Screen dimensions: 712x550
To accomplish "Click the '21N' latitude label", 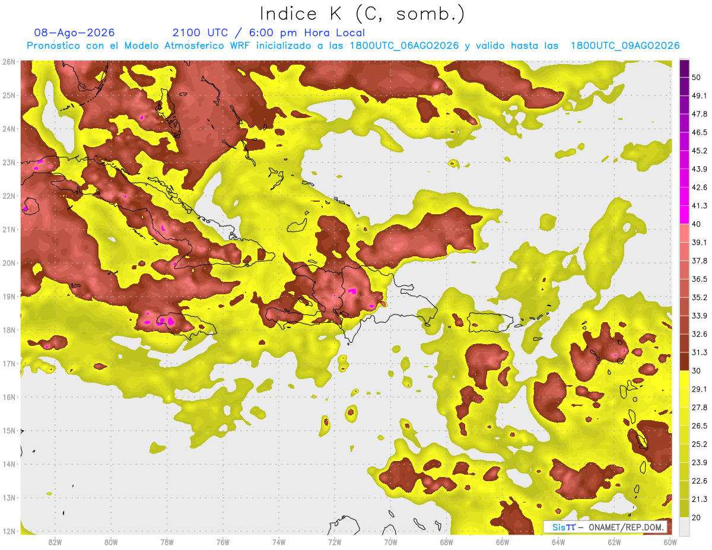I will click(9, 230).
